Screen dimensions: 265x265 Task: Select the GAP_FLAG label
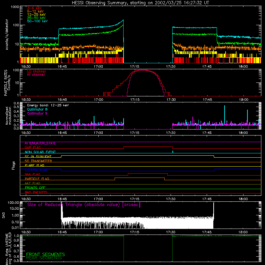point(32,148)
